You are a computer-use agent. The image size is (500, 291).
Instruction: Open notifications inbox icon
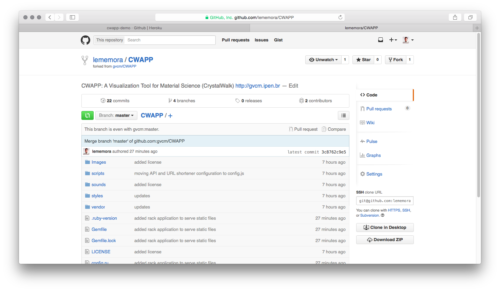[381, 40]
